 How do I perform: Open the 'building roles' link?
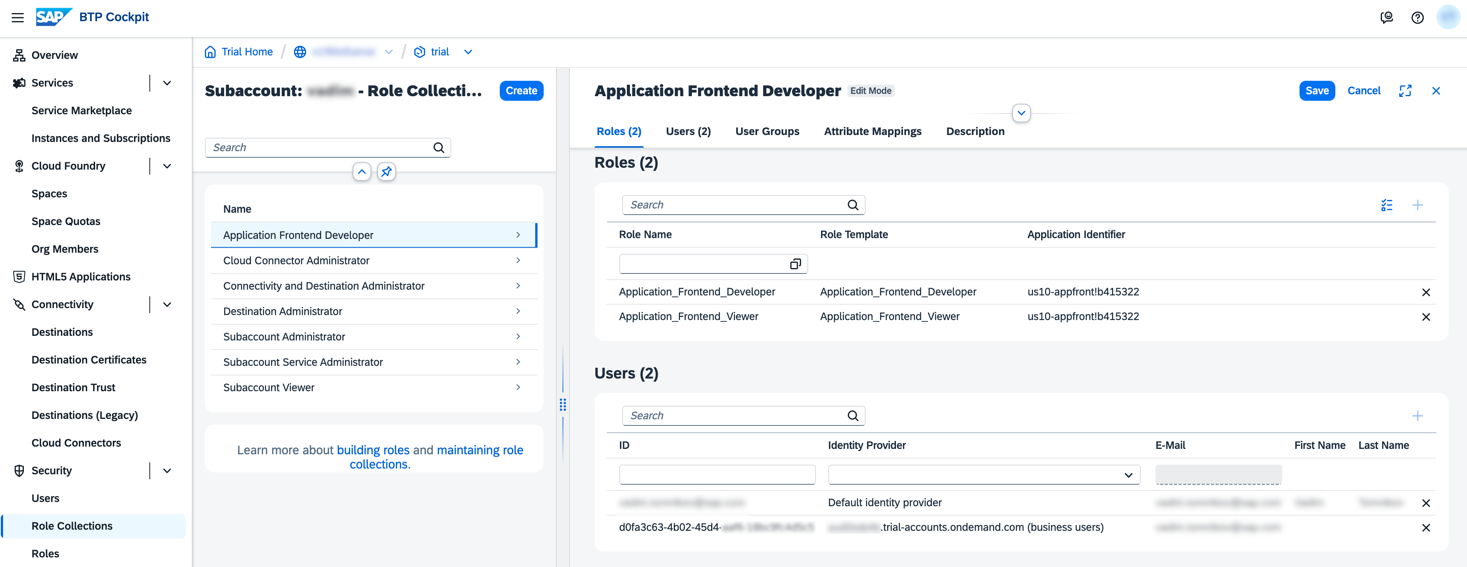tap(372, 450)
